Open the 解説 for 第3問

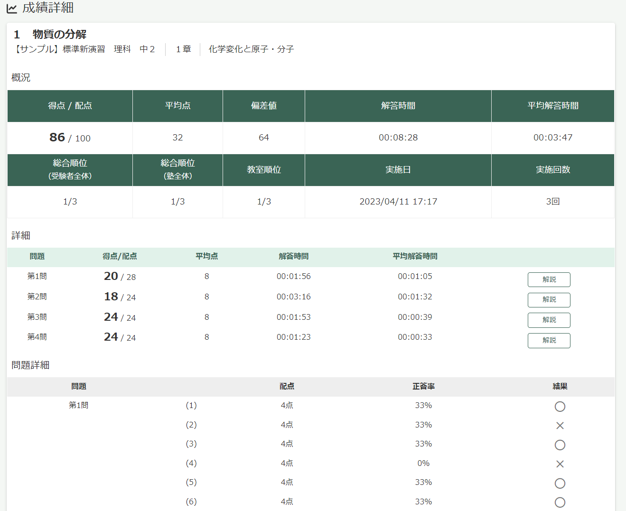click(x=549, y=320)
